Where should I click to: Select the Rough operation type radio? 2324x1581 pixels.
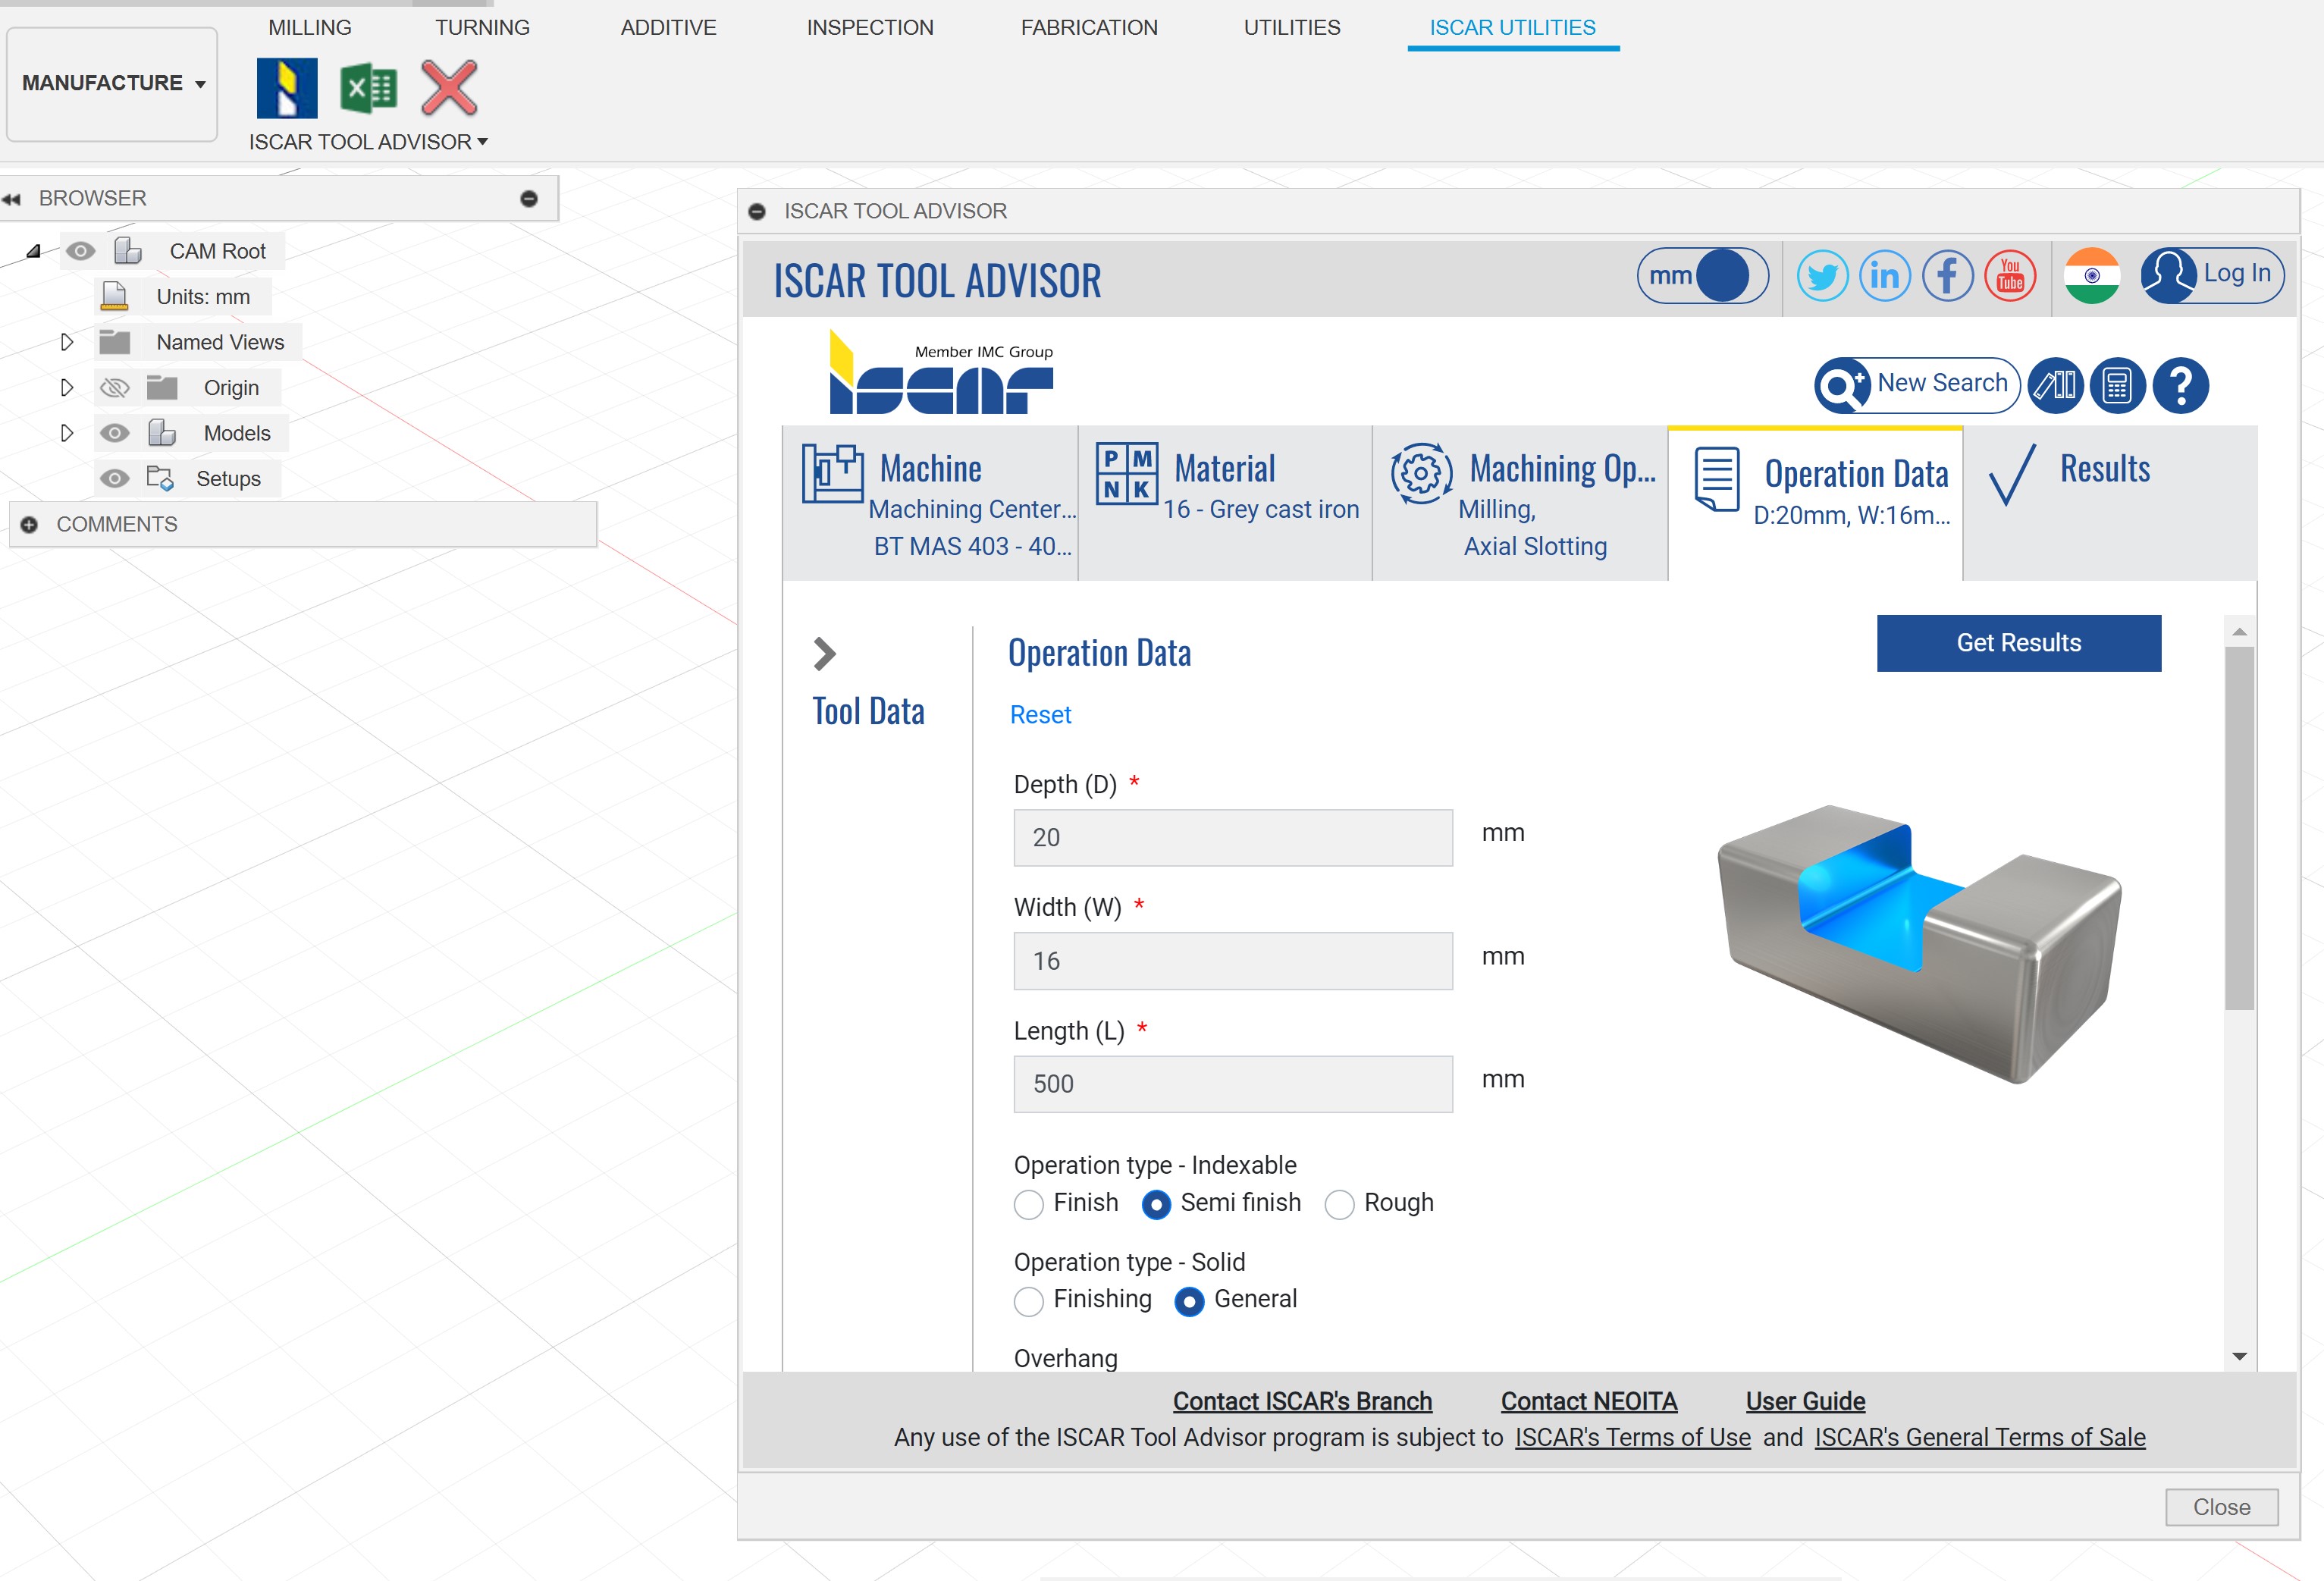1339,1204
